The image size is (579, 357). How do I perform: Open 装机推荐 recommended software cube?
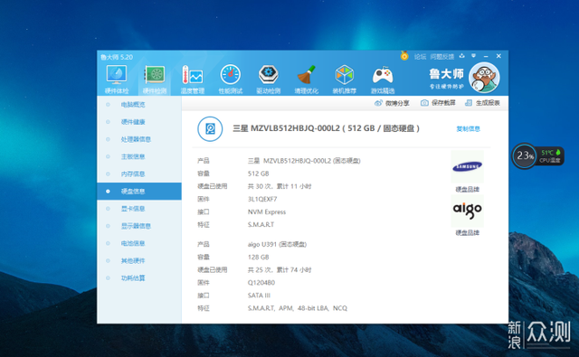(344, 80)
